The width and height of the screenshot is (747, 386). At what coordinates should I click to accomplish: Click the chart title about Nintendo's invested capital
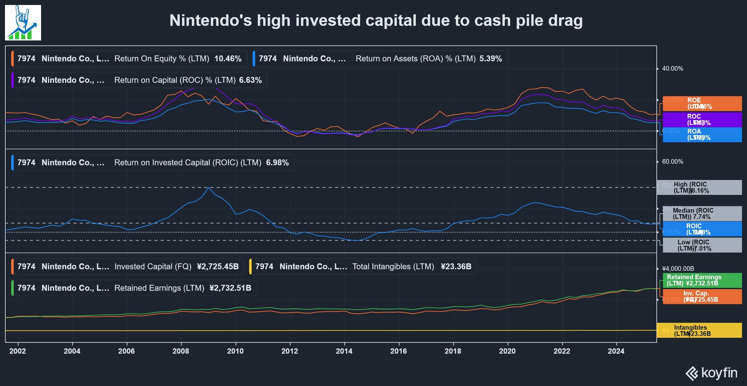click(376, 21)
